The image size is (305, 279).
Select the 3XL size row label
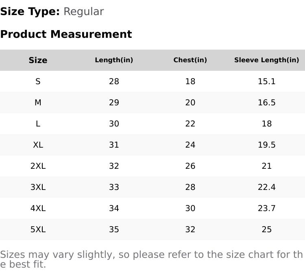point(38,187)
